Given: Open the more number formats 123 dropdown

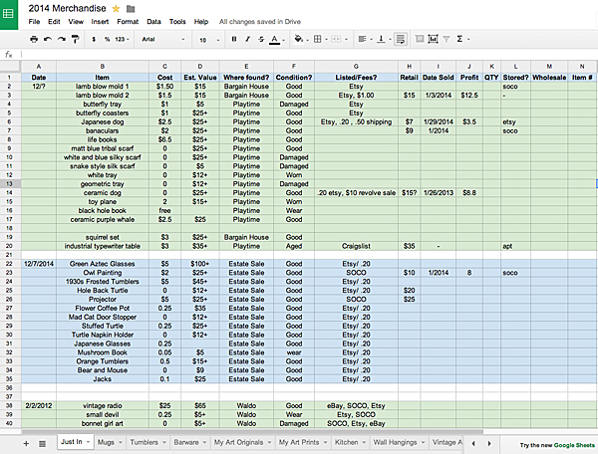Looking at the screenshot, I should coord(122,39).
